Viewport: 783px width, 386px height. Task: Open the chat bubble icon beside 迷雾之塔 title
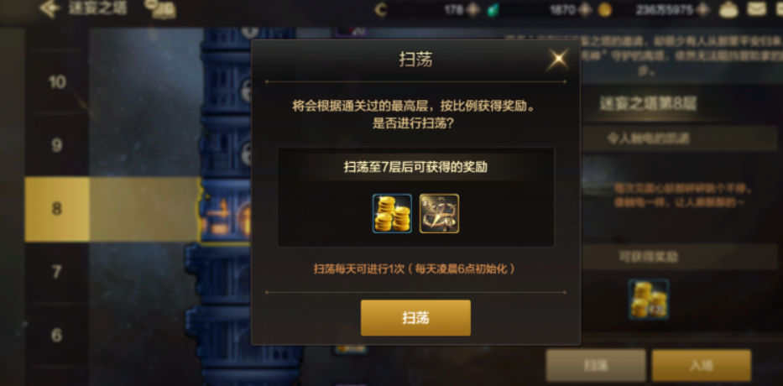click(x=160, y=9)
